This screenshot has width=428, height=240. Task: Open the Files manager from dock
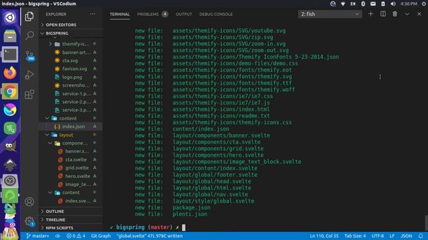(10, 36)
